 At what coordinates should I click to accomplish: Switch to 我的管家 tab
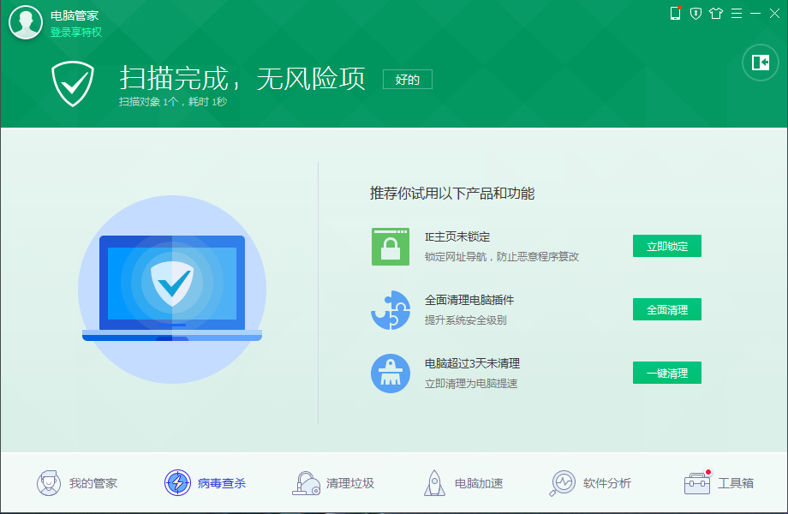click(x=77, y=483)
